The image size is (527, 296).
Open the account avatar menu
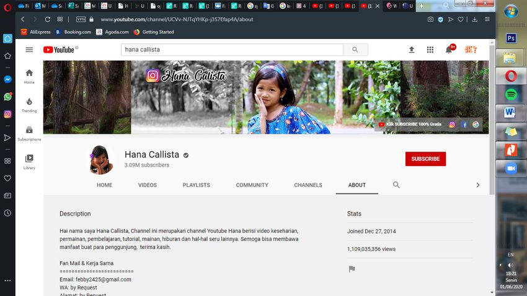click(471, 50)
